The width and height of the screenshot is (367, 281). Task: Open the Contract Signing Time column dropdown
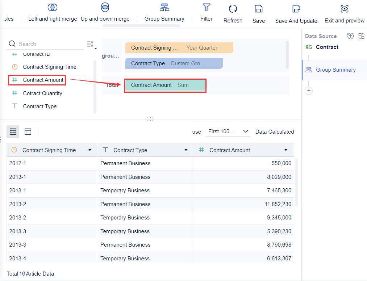point(90,150)
